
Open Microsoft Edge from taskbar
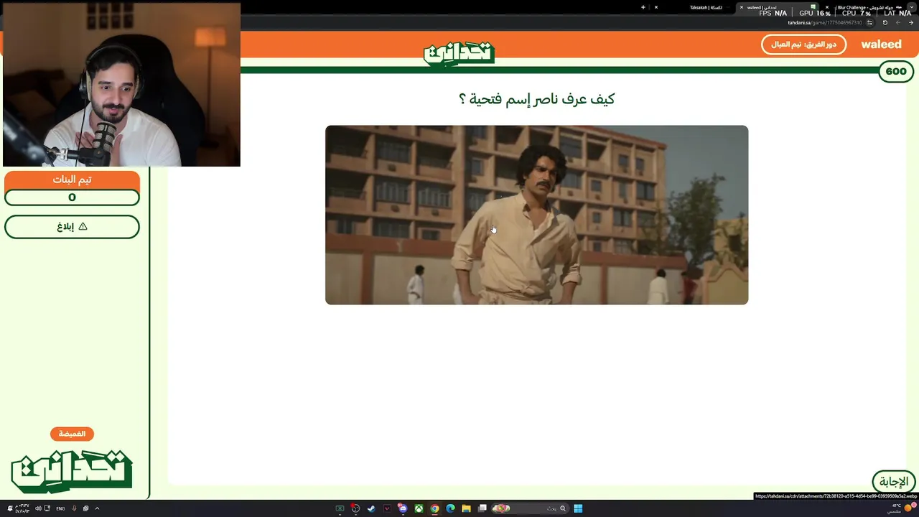tap(450, 508)
